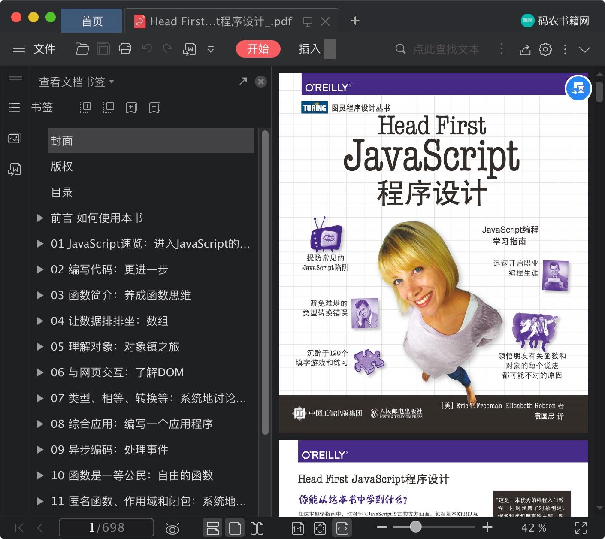Image resolution: width=605 pixels, height=539 pixels.
Task: Select the 插入 ribbon tab
Action: [x=310, y=49]
